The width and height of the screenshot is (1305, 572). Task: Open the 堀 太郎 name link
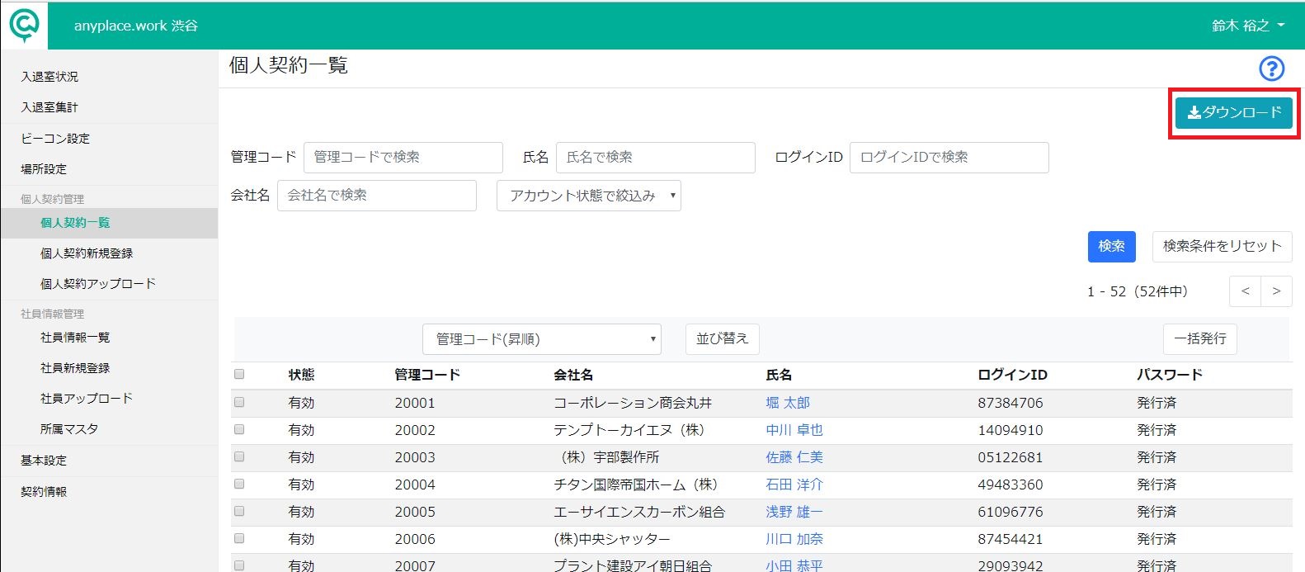point(788,403)
